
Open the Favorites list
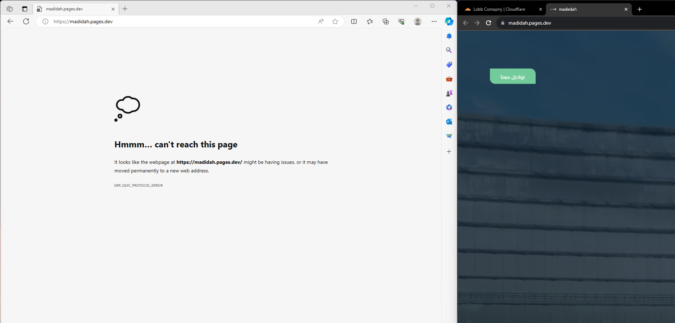370,21
